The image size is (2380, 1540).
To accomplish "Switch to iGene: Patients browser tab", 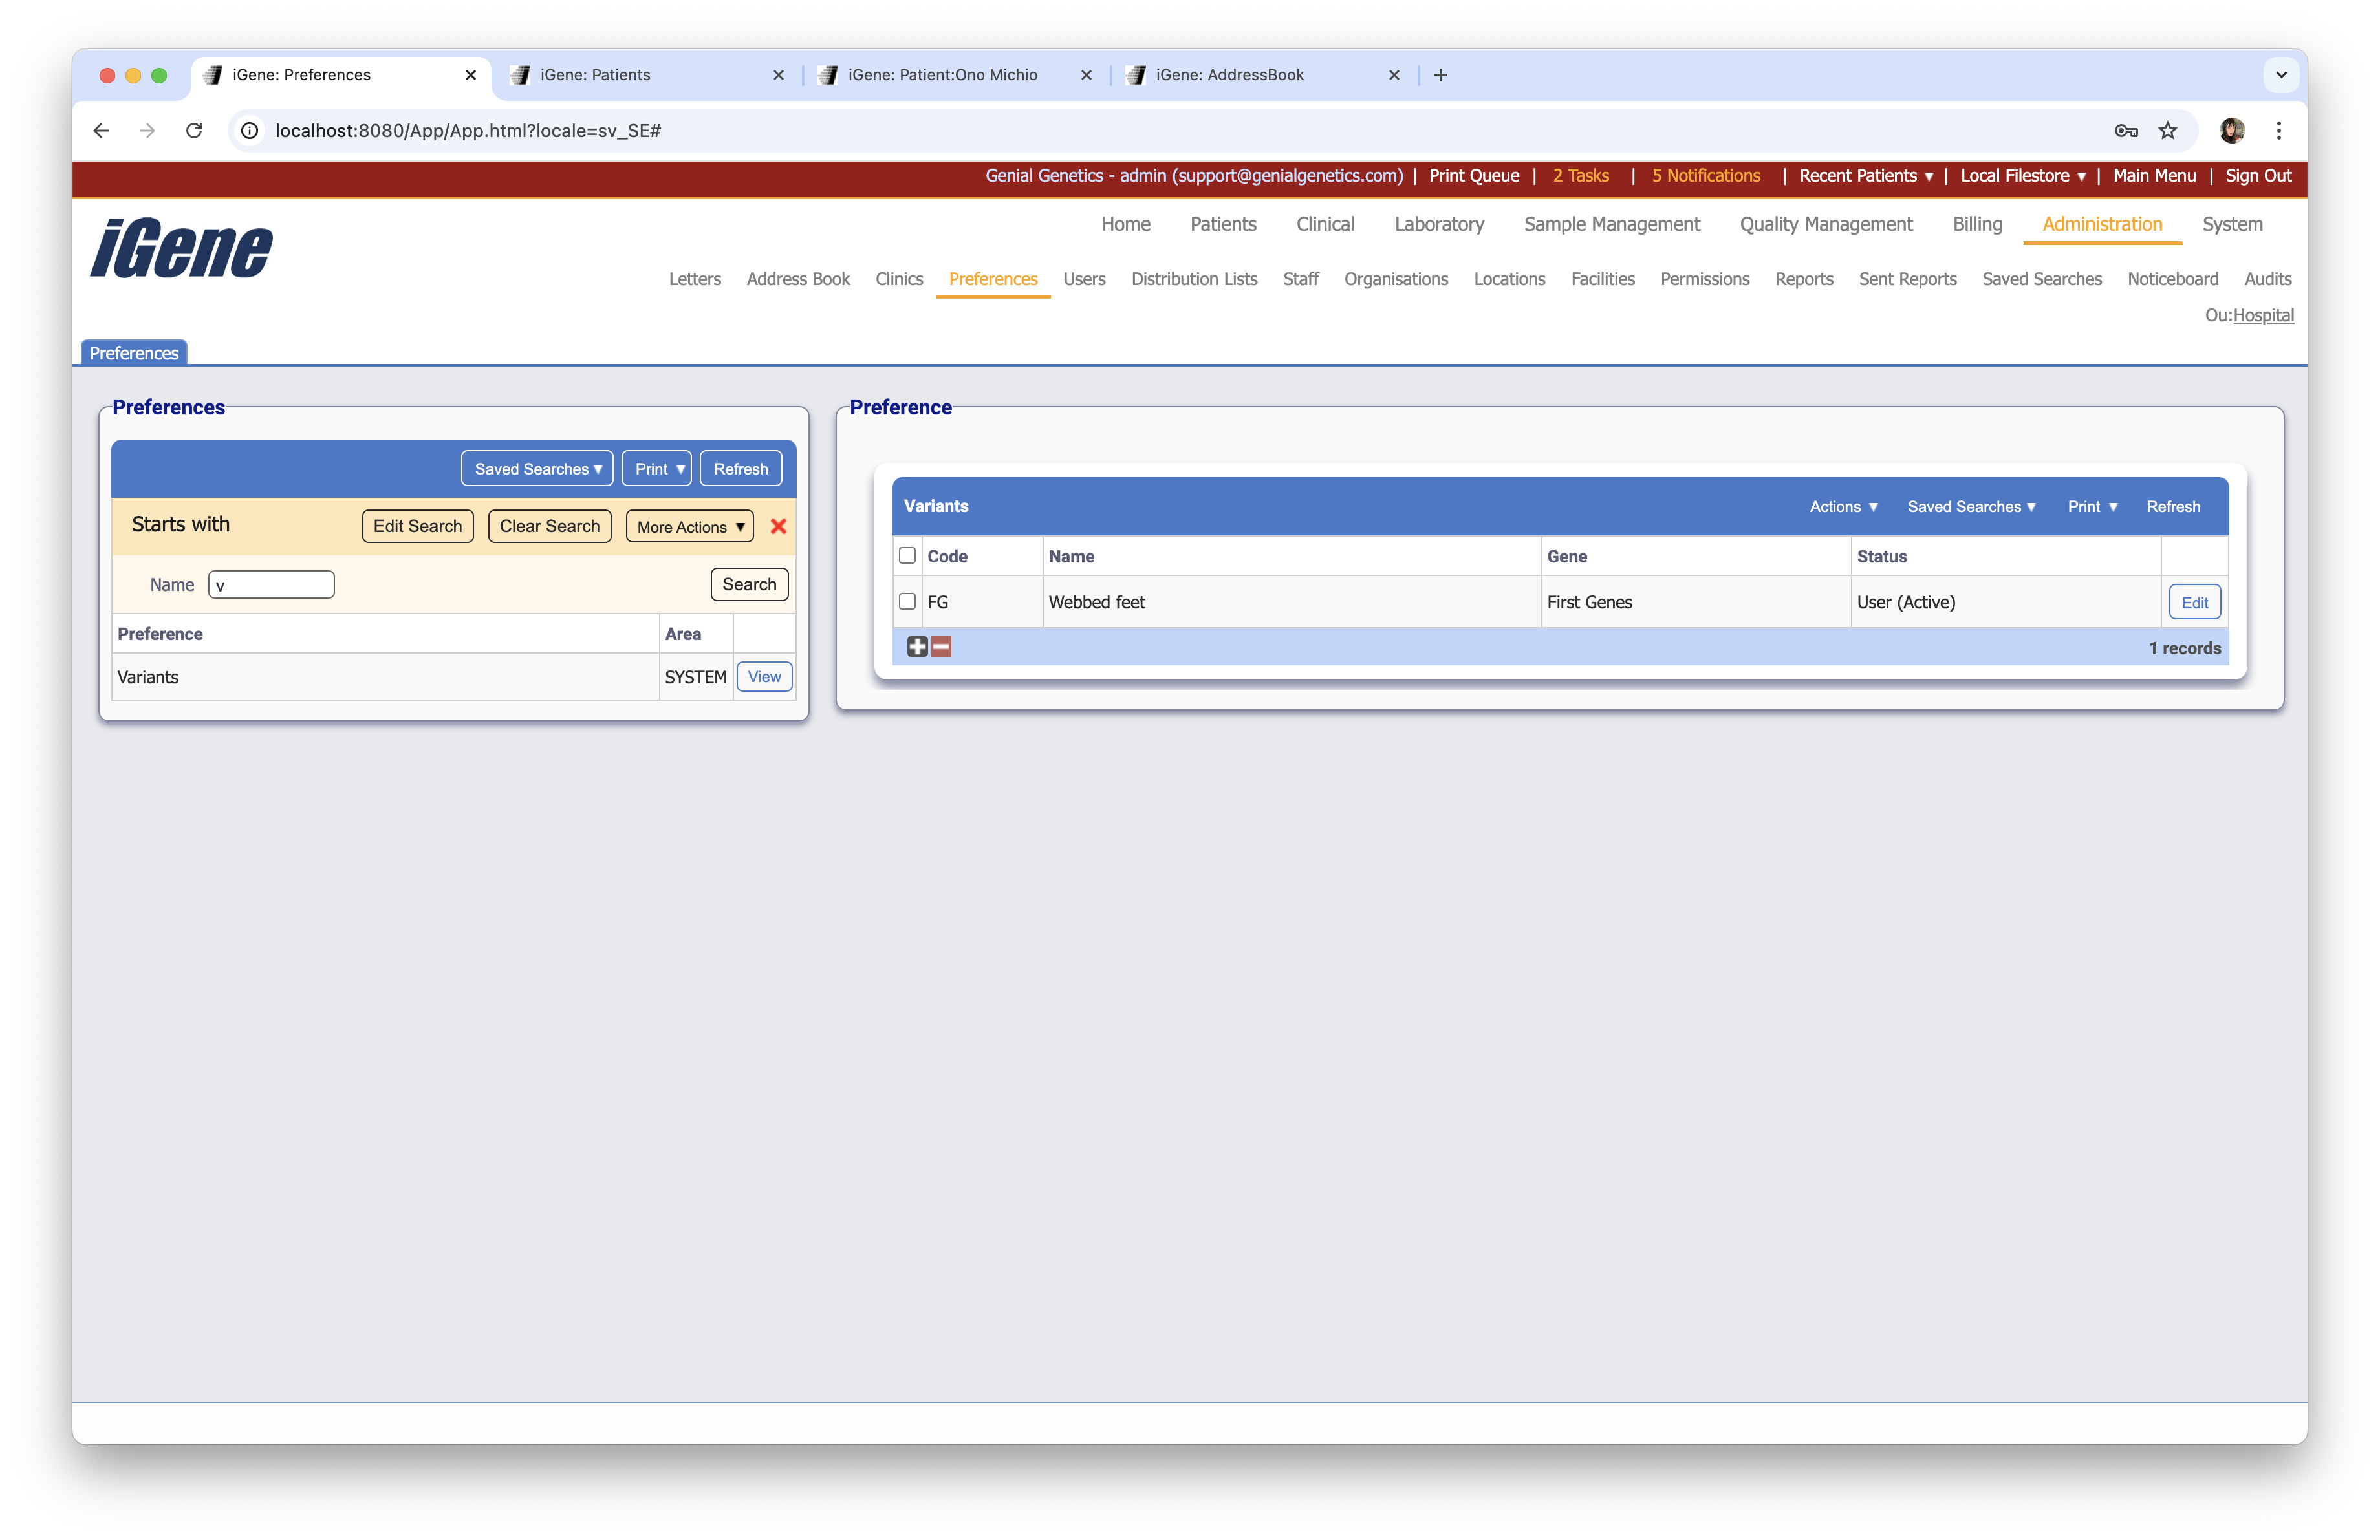I will point(595,75).
